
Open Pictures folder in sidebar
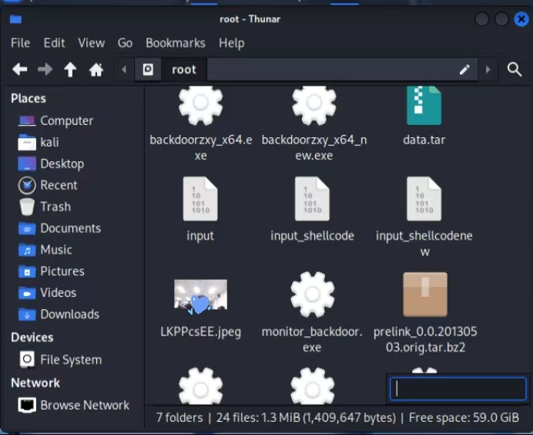pos(51,271)
